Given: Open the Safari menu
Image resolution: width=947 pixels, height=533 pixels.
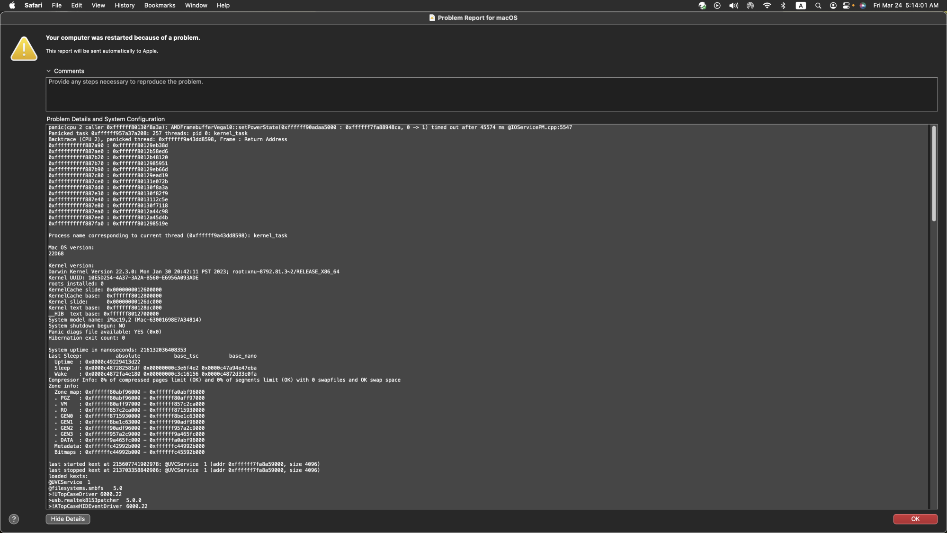Looking at the screenshot, I should coord(33,5).
